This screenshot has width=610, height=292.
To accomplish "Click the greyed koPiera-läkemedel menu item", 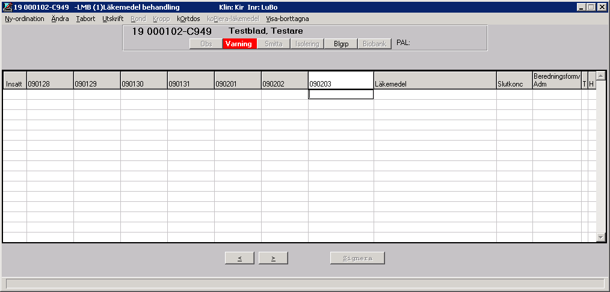I will [233, 19].
